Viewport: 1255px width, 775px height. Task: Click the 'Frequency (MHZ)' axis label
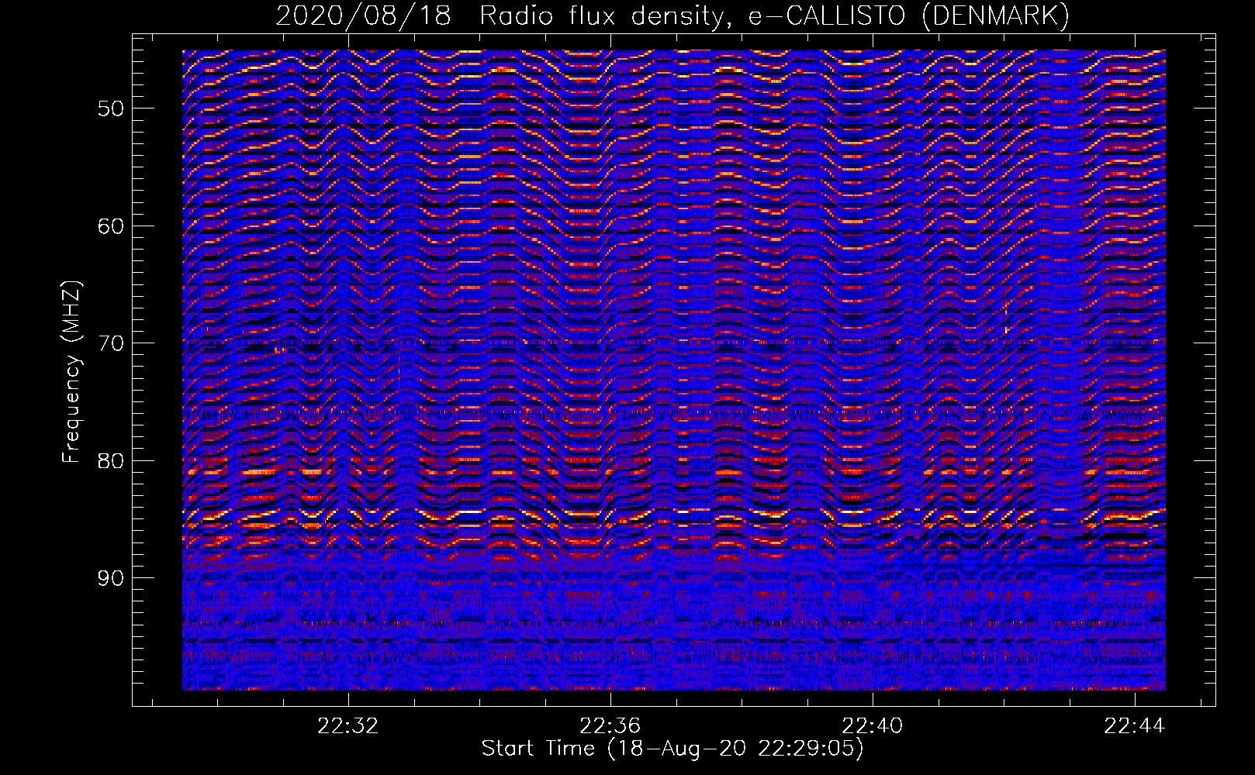(71, 372)
